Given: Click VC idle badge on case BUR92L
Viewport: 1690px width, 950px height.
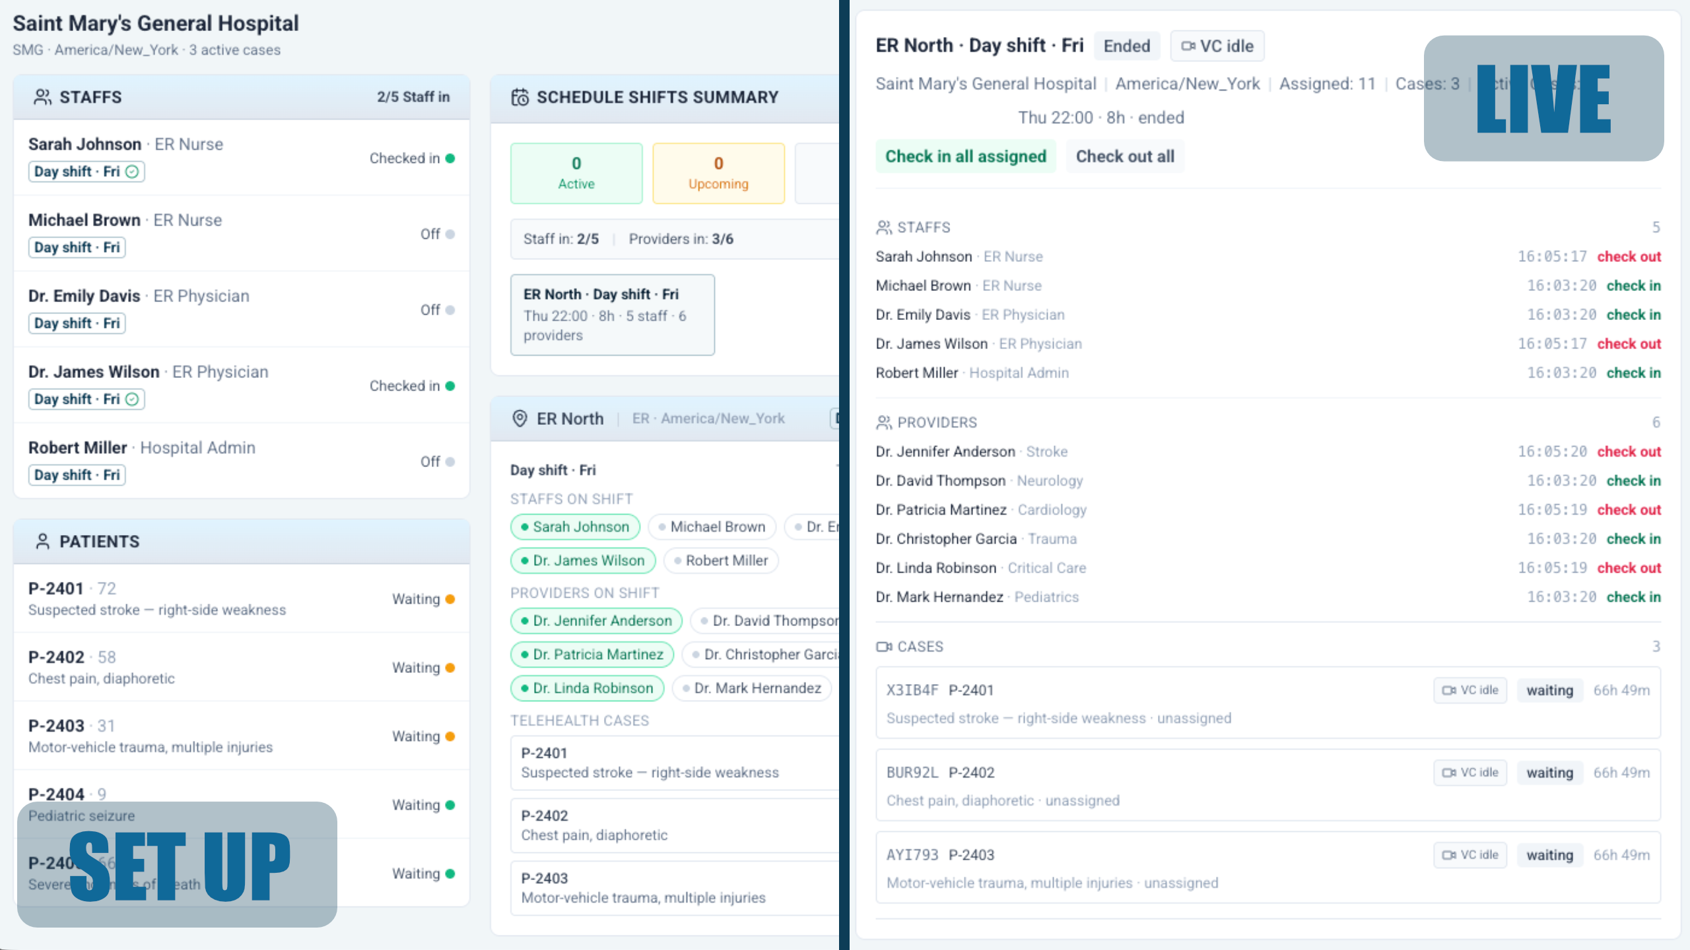Looking at the screenshot, I should [1470, 773].
